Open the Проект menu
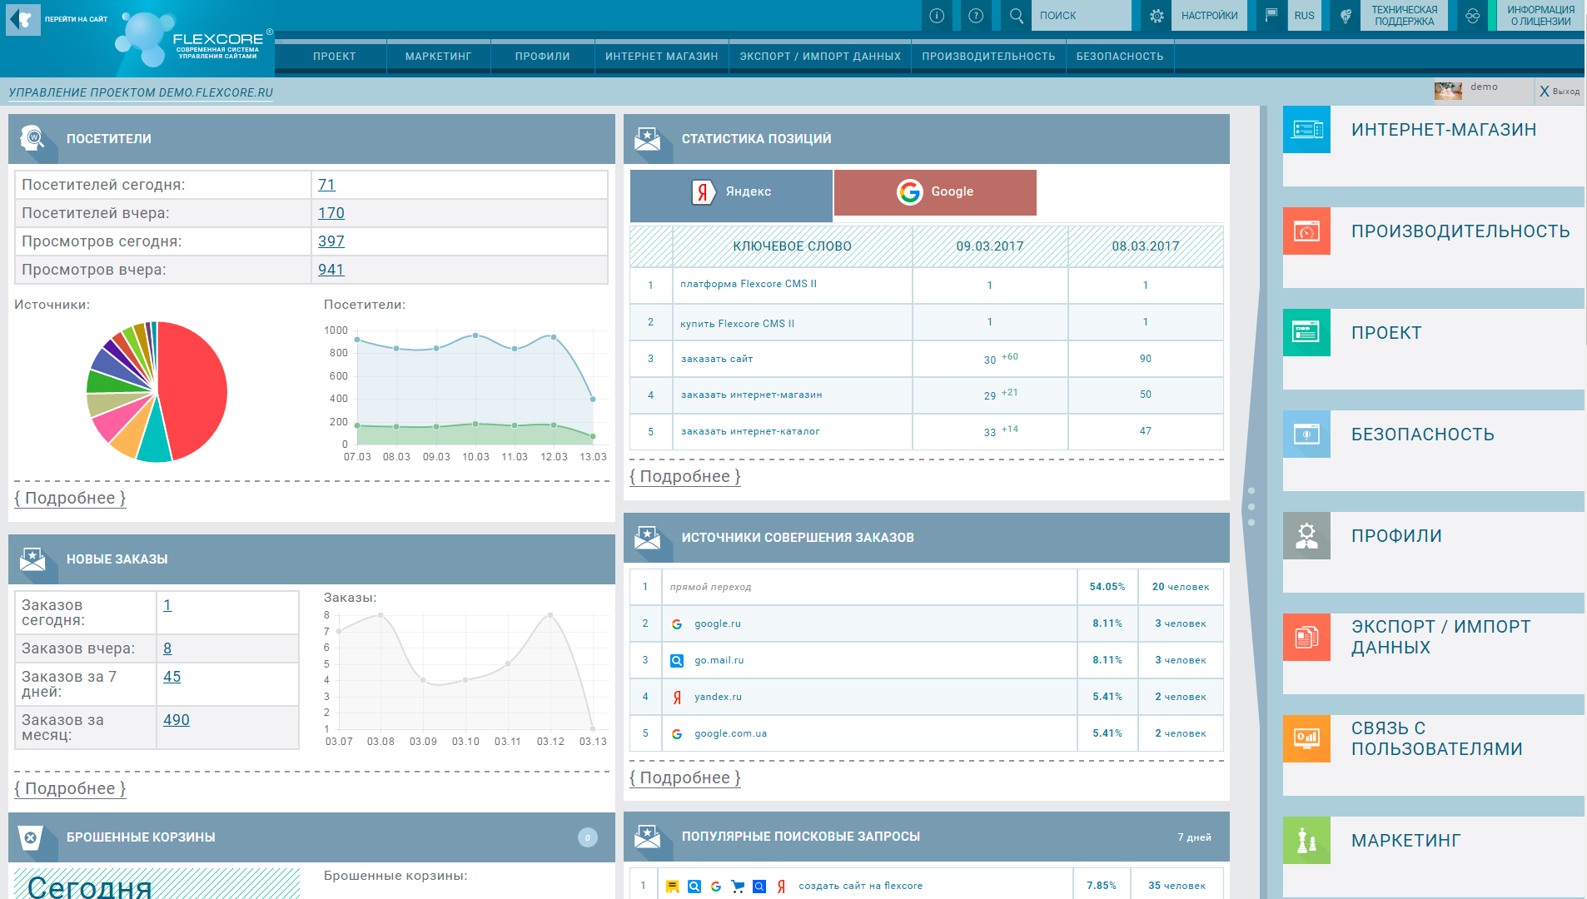The width and height of the screenshot is (1587, 899). coord(335,57)
